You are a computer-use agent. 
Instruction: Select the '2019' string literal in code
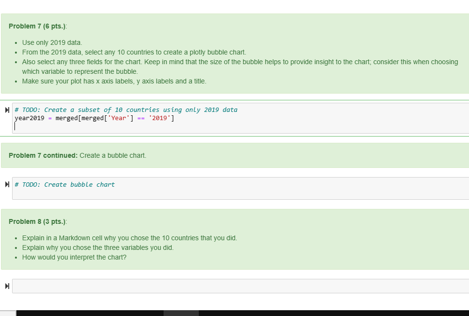160,118
